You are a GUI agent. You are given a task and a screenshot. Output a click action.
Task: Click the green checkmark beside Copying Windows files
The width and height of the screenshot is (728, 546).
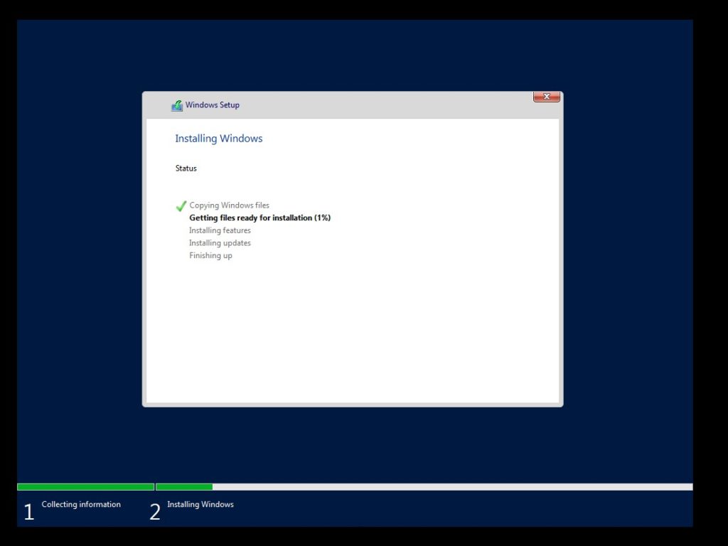pyautogui.click(x=181, y=205)
